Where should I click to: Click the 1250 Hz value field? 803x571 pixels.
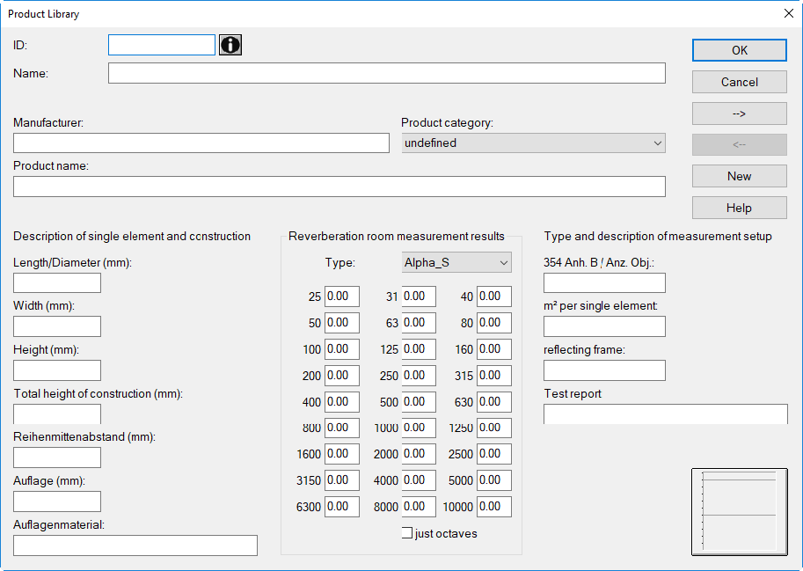click(x=493, y=428)
